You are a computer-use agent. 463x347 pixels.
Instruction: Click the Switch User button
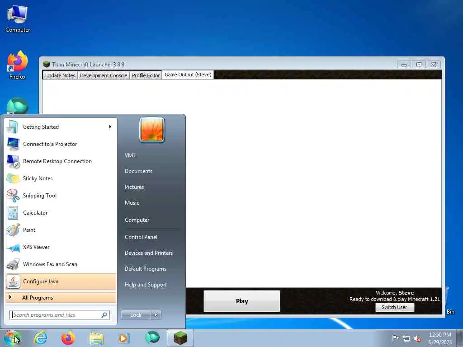click(x=394, y=307)
